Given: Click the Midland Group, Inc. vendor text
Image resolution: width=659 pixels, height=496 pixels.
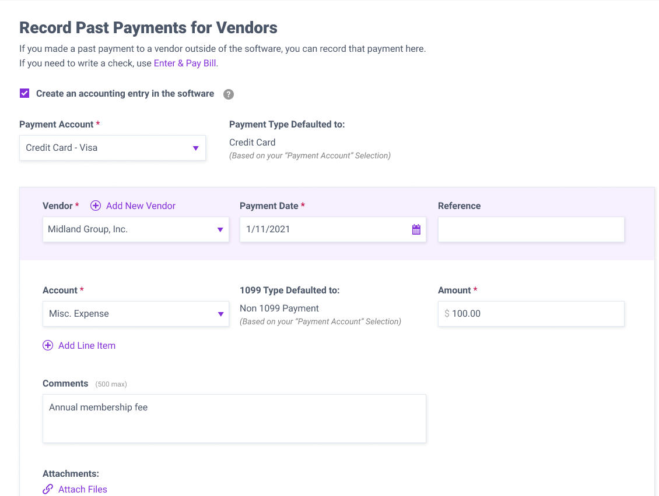Looking at the screenshot, I should click(88, 229).
